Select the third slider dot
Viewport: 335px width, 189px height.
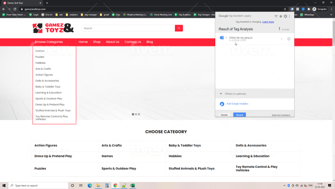[x=139, y=114]
